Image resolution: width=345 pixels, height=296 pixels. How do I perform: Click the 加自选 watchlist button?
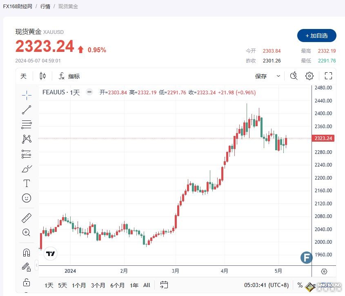tap(316, 36)
